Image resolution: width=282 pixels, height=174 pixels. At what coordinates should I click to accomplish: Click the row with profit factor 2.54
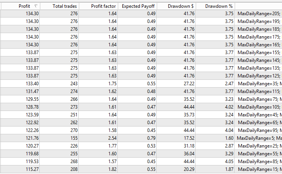tap(141, 138)
